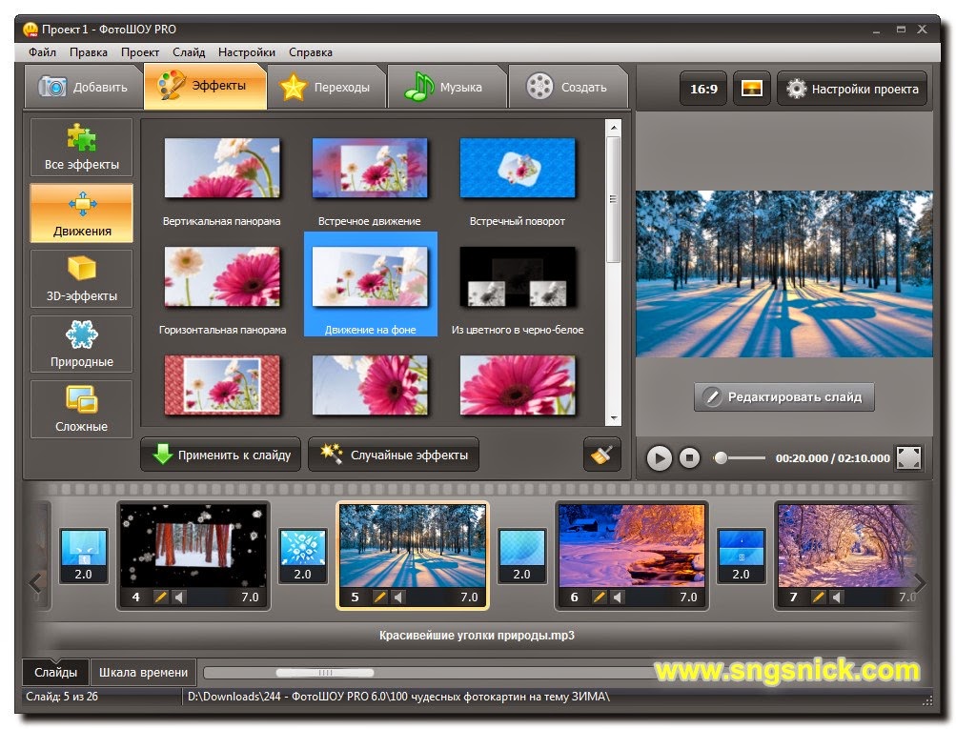
Task: Click the picture fit-mode icon
Action: pos(751,89)
